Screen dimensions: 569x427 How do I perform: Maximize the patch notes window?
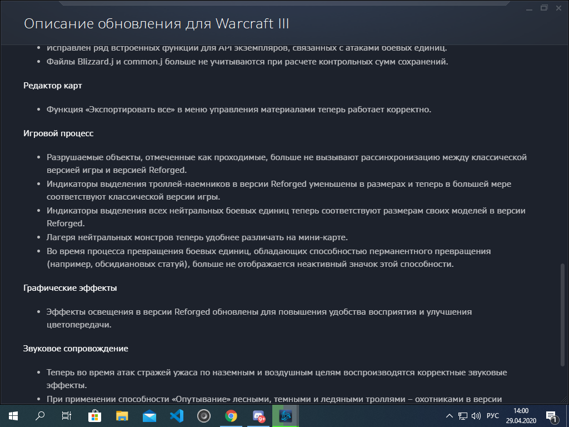point(544,8)
